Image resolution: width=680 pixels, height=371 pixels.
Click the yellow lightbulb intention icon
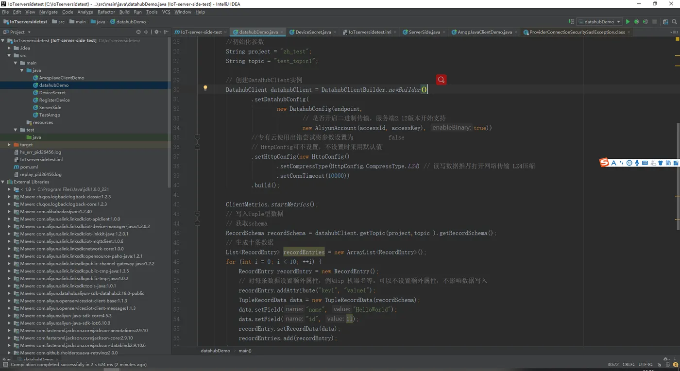[x=205, y=88]
